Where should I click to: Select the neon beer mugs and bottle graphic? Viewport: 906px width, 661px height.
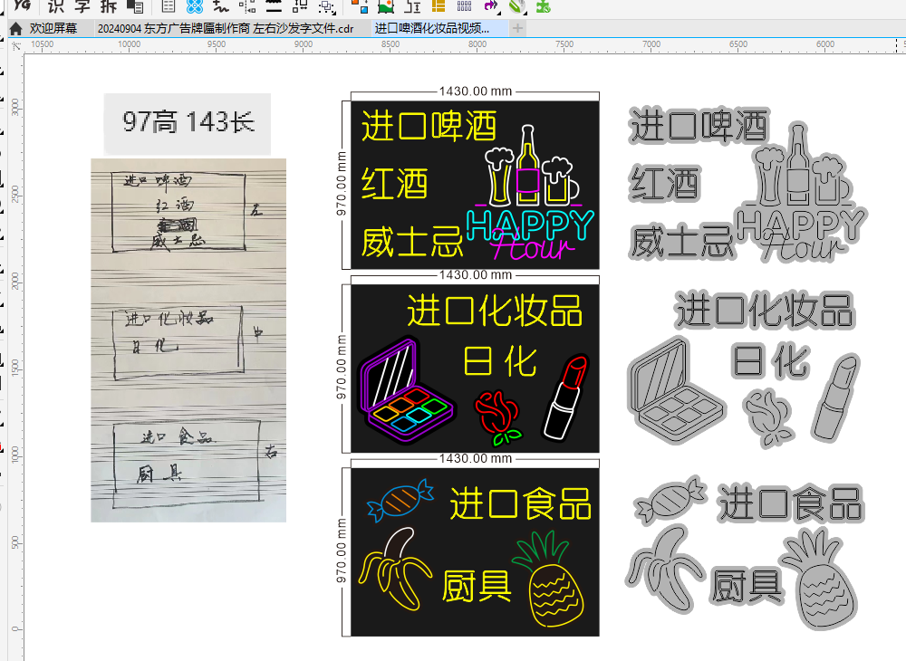(x=531, y=166)
